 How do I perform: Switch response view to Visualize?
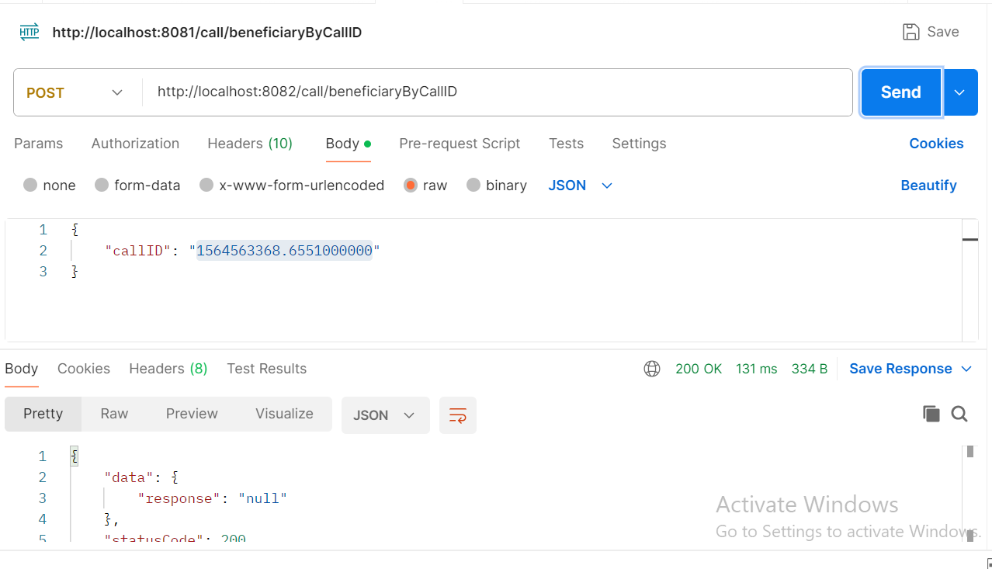284,414
